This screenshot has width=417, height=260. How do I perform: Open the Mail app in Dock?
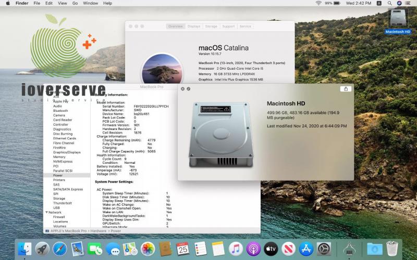click(77, 249)
